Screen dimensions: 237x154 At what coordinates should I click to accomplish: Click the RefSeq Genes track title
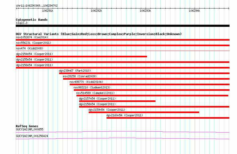(27, 126)
